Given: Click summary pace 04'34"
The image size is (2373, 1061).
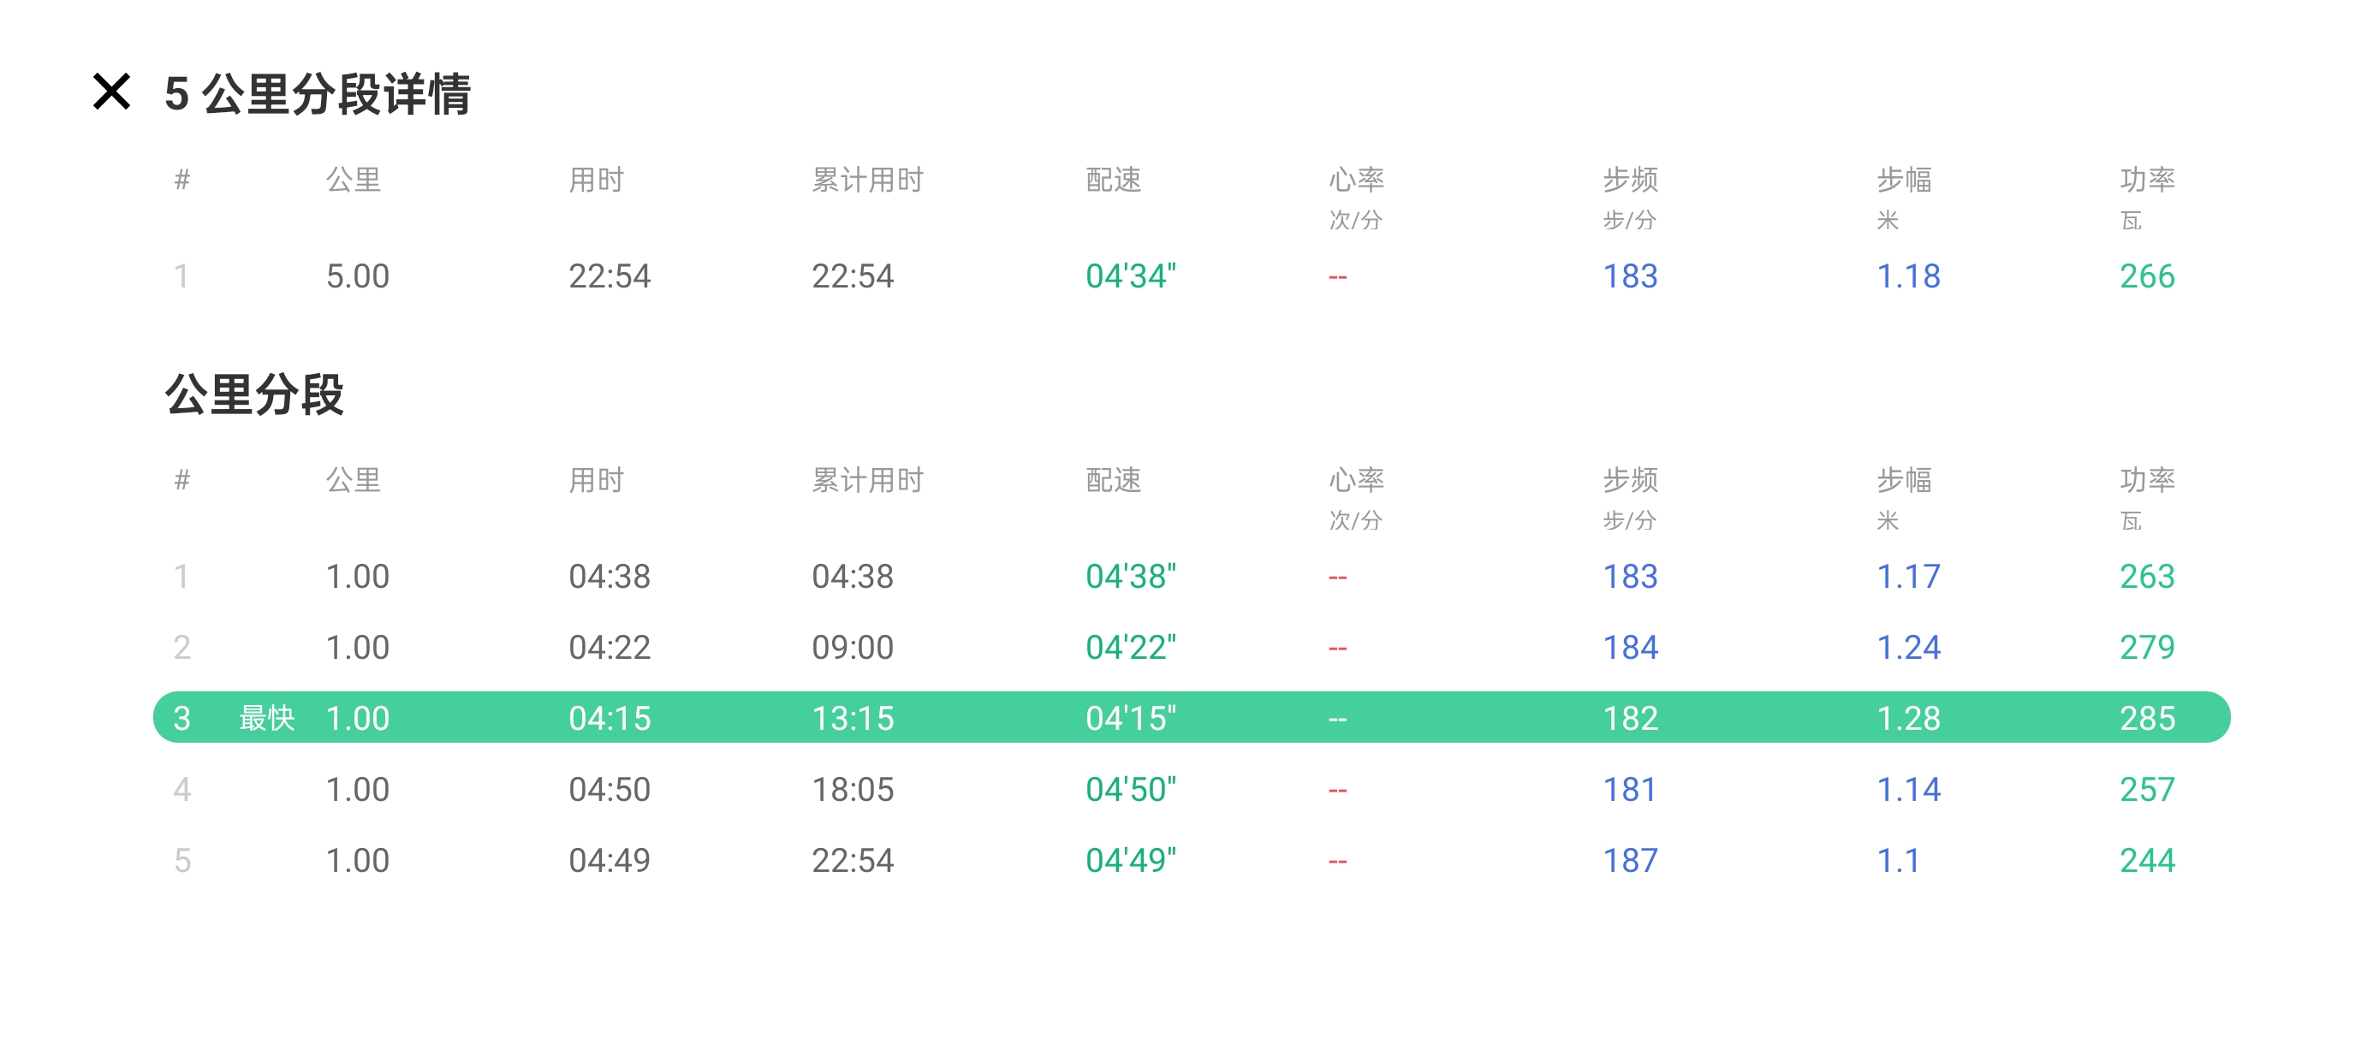Looking at the screenshot, I should tap(1130, 276).
